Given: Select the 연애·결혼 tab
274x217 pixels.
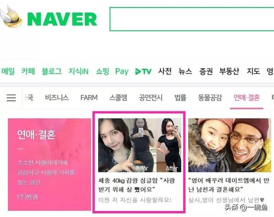Looking at the screenshot, I should [247, 98].
